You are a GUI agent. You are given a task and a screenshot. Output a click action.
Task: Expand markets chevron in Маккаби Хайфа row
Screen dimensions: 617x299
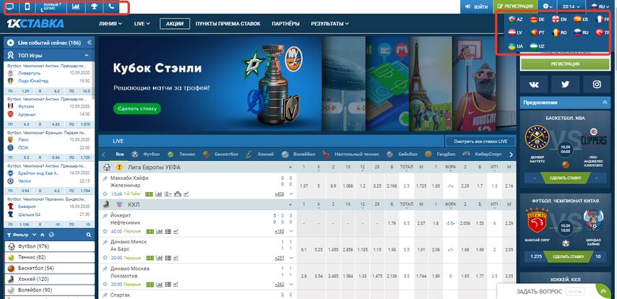[291, 194]
